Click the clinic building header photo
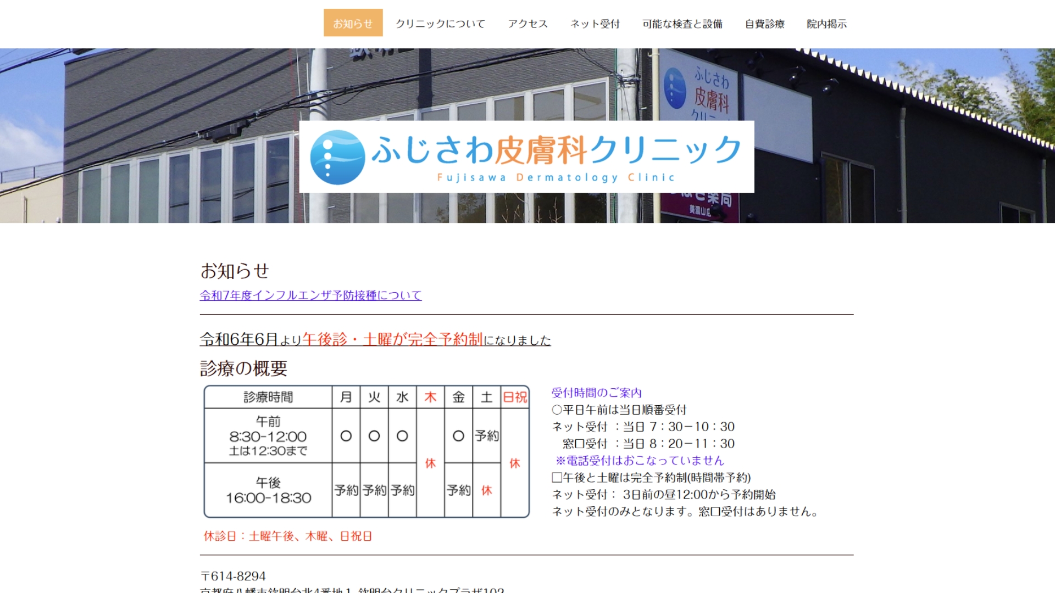The width and height of the screenshot is (1055, 593). click(165, 137)
